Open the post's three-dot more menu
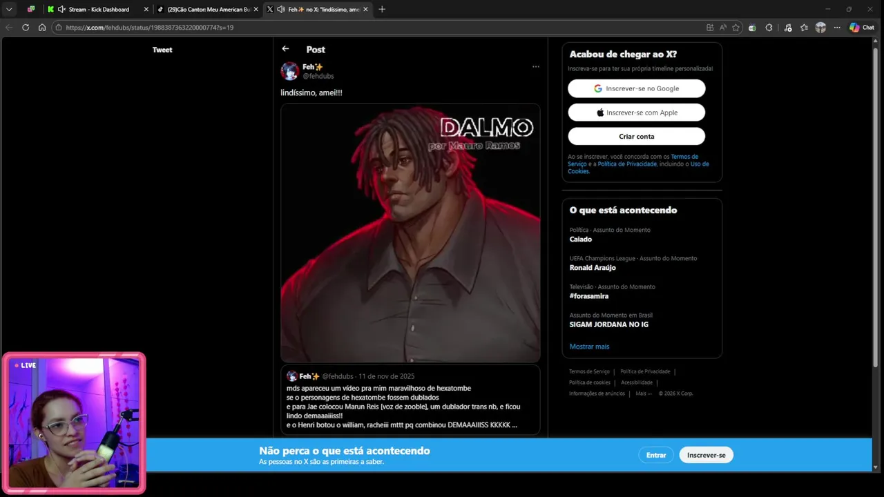Viewport: 884px width, 497px height. pyautogui.click(x=535, y=67)
